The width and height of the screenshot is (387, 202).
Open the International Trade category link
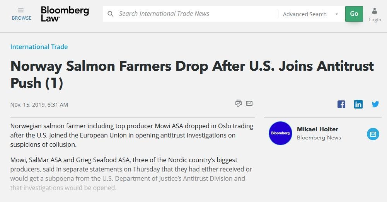click(39, 47)
